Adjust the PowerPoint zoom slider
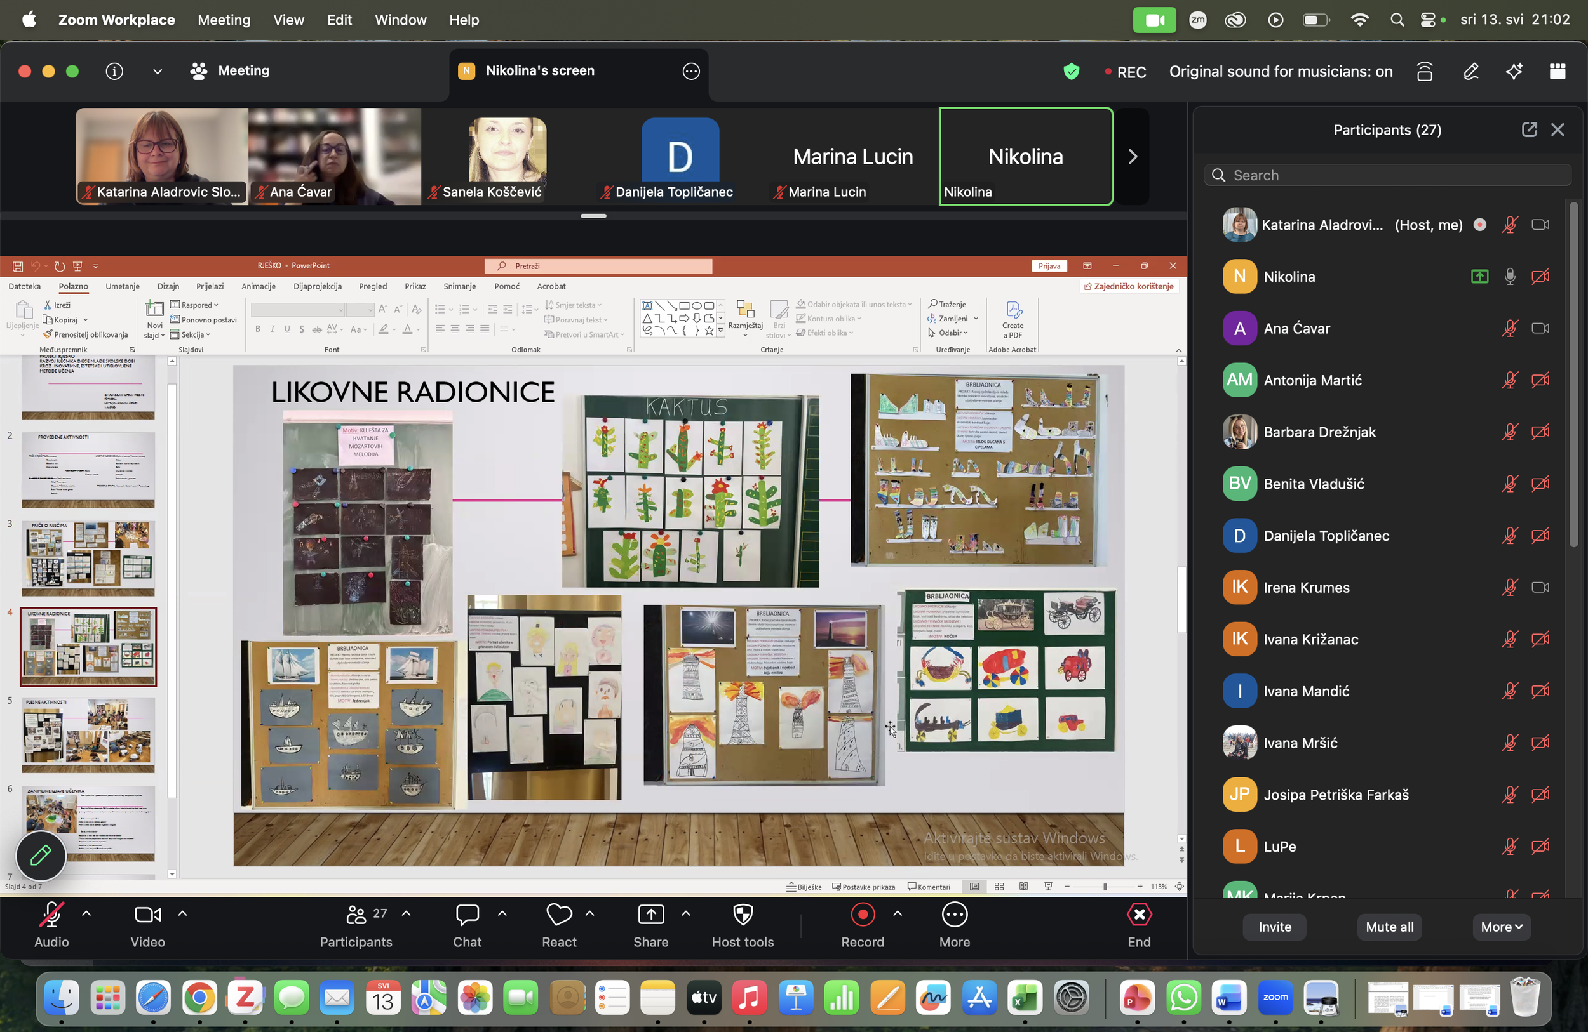Screen dimensions: 1588x1032 1104,887
